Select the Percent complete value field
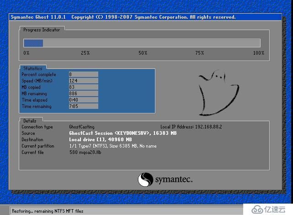 pos(83,74)
